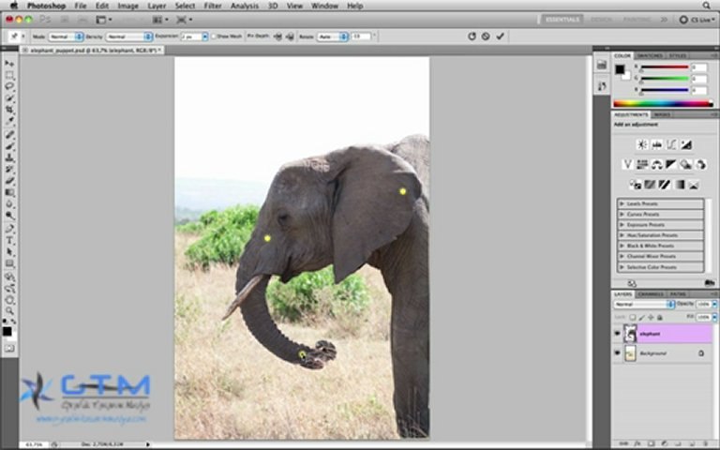
Task: Click the Vibrance adjustment icon
Action: tap(627, 164)
